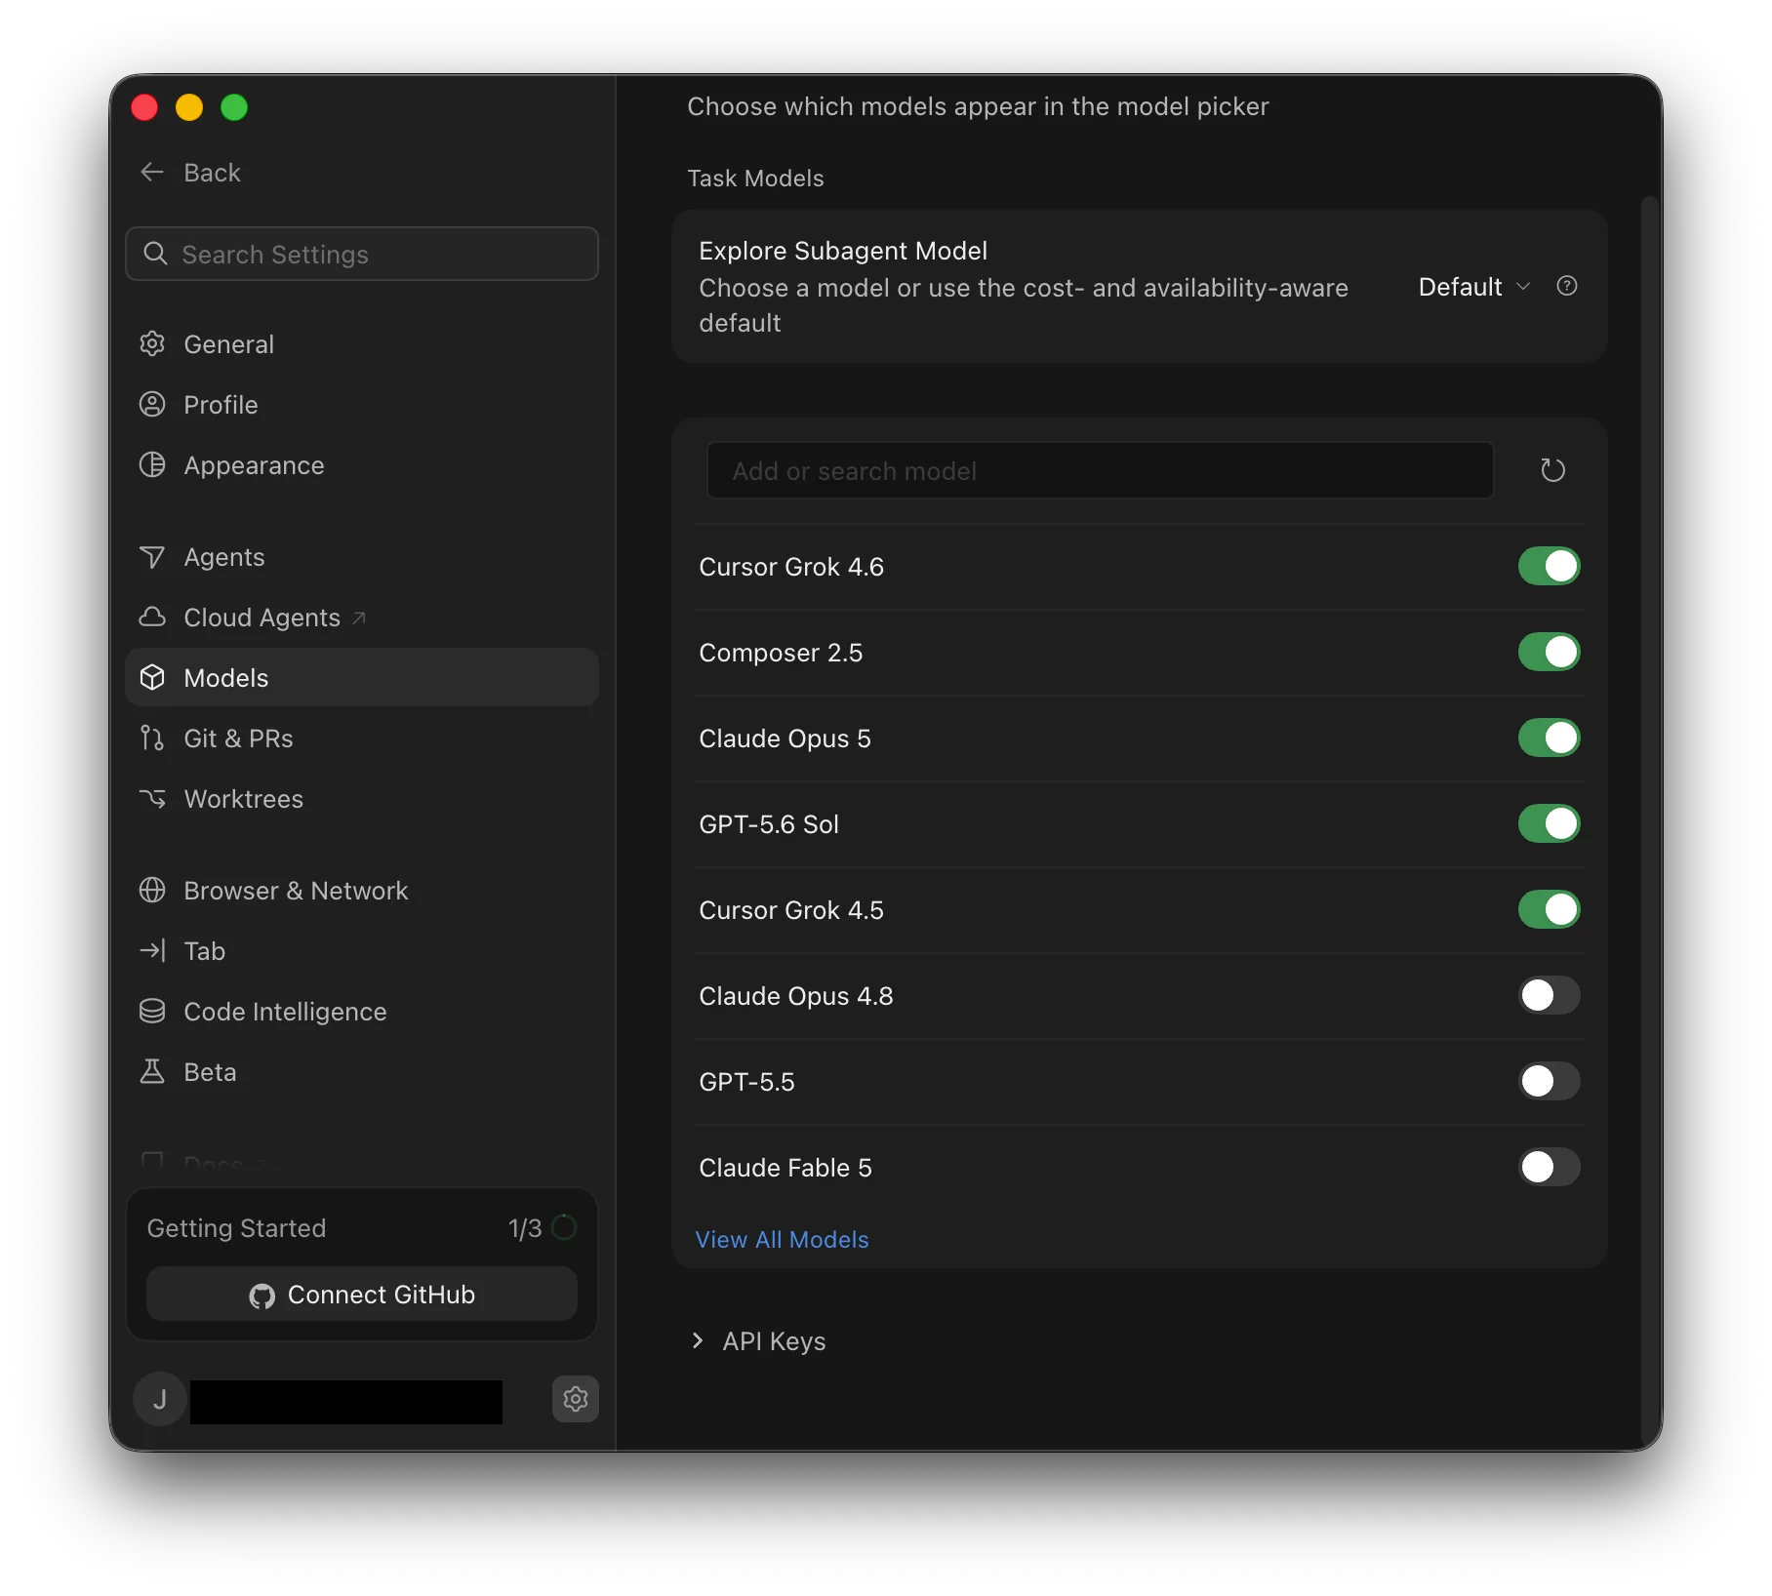The image size is (1772, 1596).
Task: Open Cloud Agents link
Action: pos(362,617)
